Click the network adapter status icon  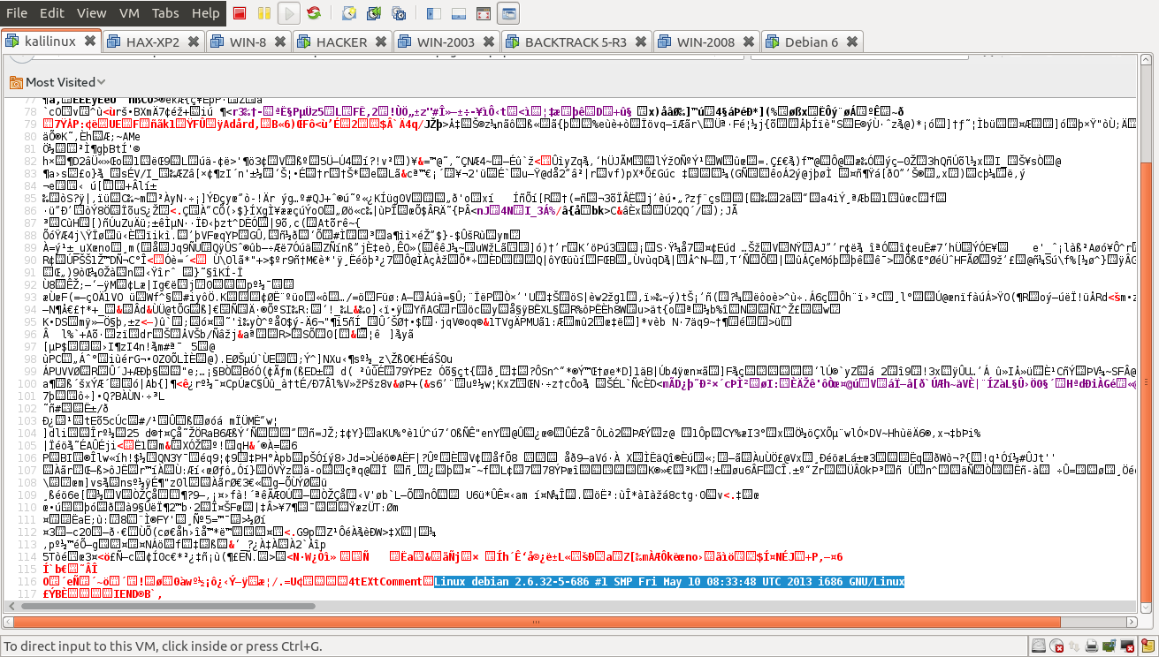pyautogui.click(x=1074, y=646)
